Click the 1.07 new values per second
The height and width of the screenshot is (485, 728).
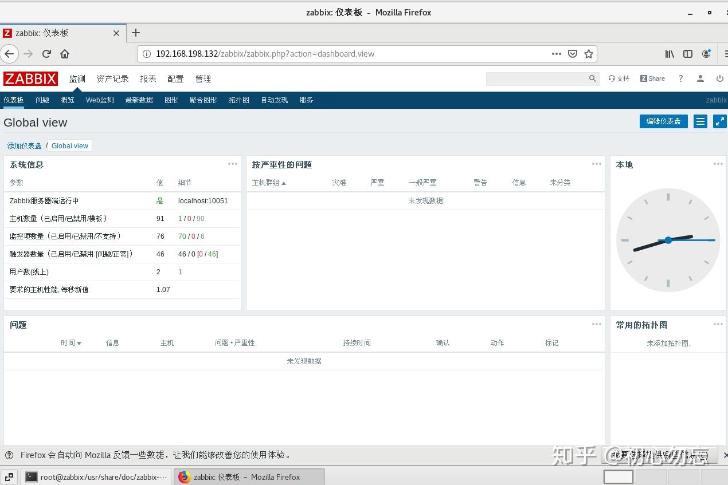(x=163, y=290)
